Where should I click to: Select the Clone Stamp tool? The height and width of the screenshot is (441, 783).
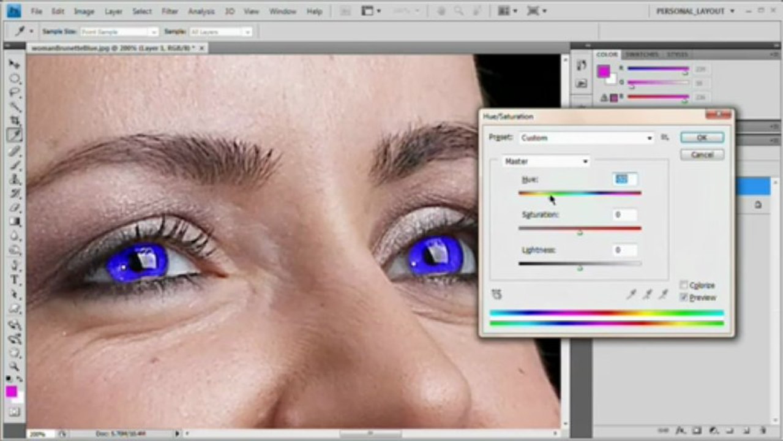(14, 179)
